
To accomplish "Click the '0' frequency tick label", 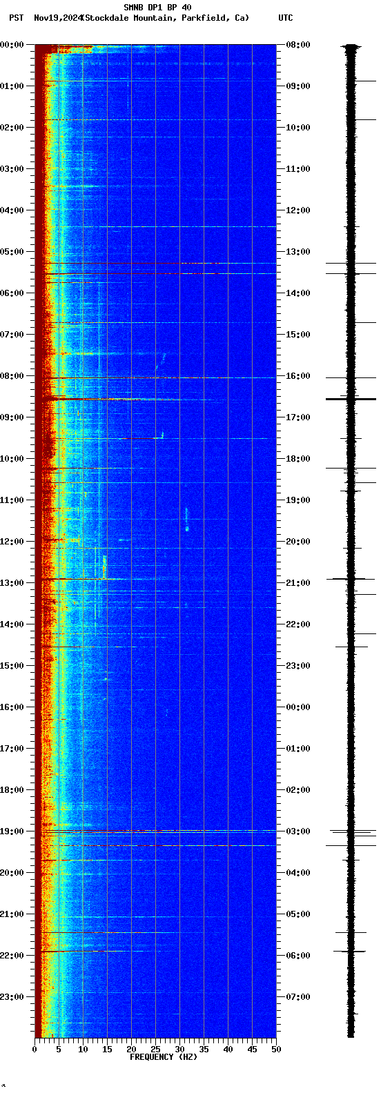I will (x=35, y=1050).
